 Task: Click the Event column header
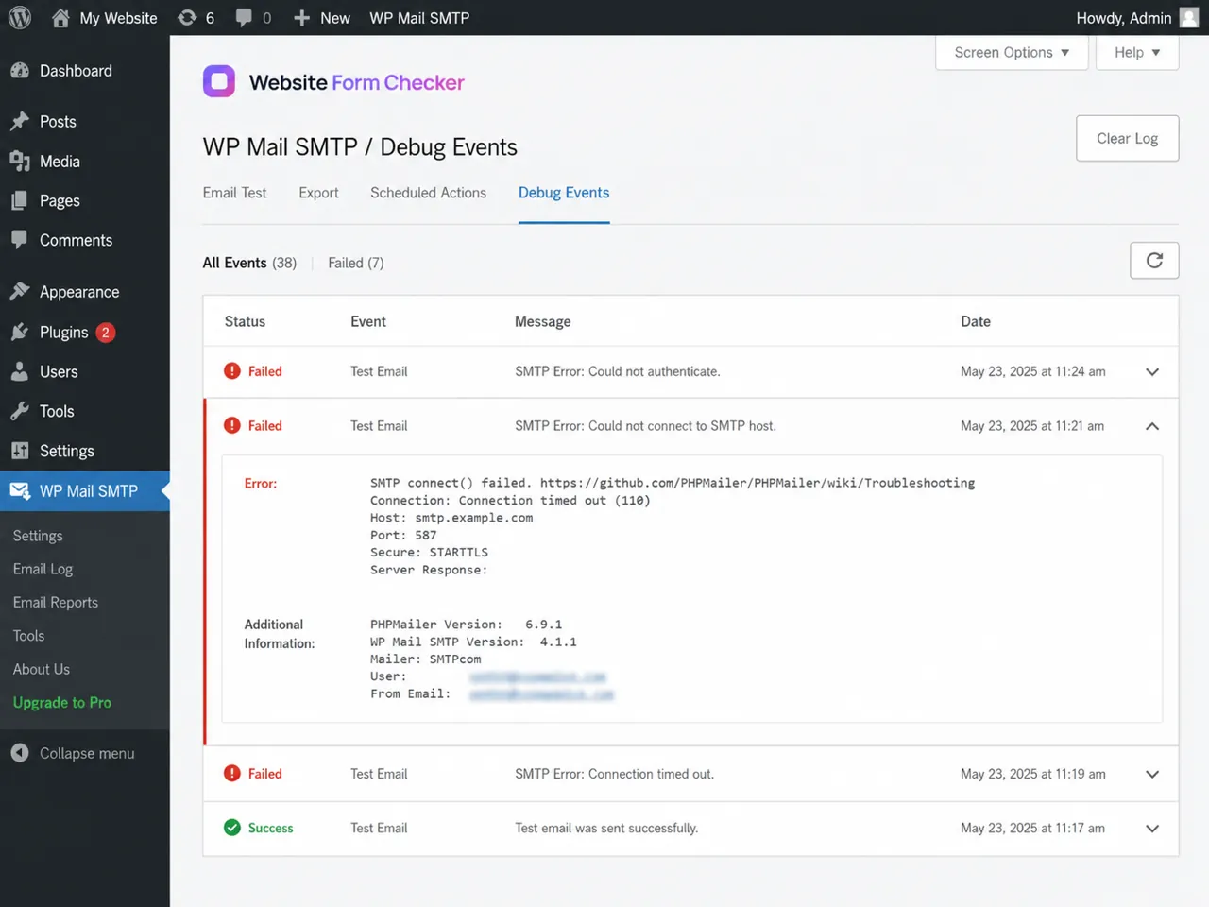(x=368, y=321)
